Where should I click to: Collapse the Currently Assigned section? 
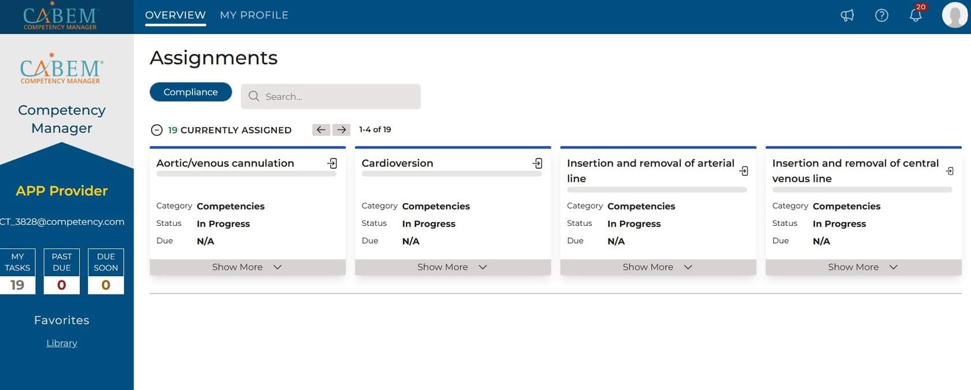157,130
